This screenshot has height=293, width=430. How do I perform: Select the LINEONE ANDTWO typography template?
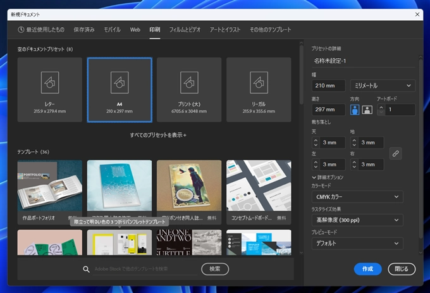point(189,242)
